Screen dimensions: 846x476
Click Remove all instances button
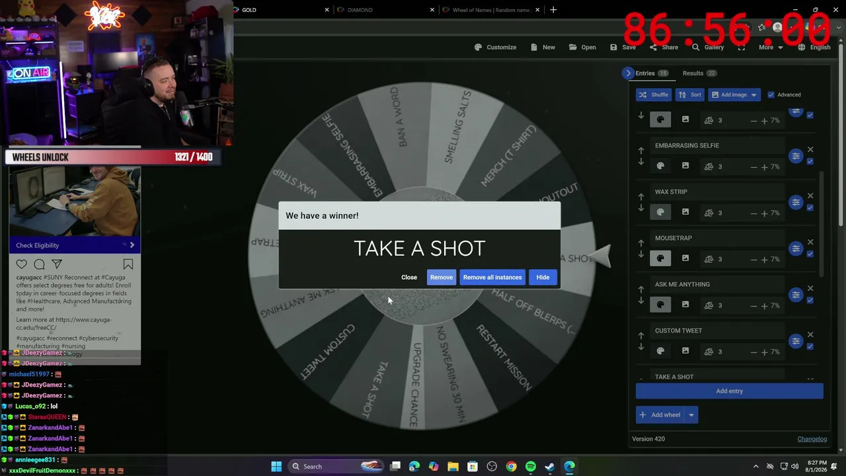pyautogui.click(x=492, y=277)
